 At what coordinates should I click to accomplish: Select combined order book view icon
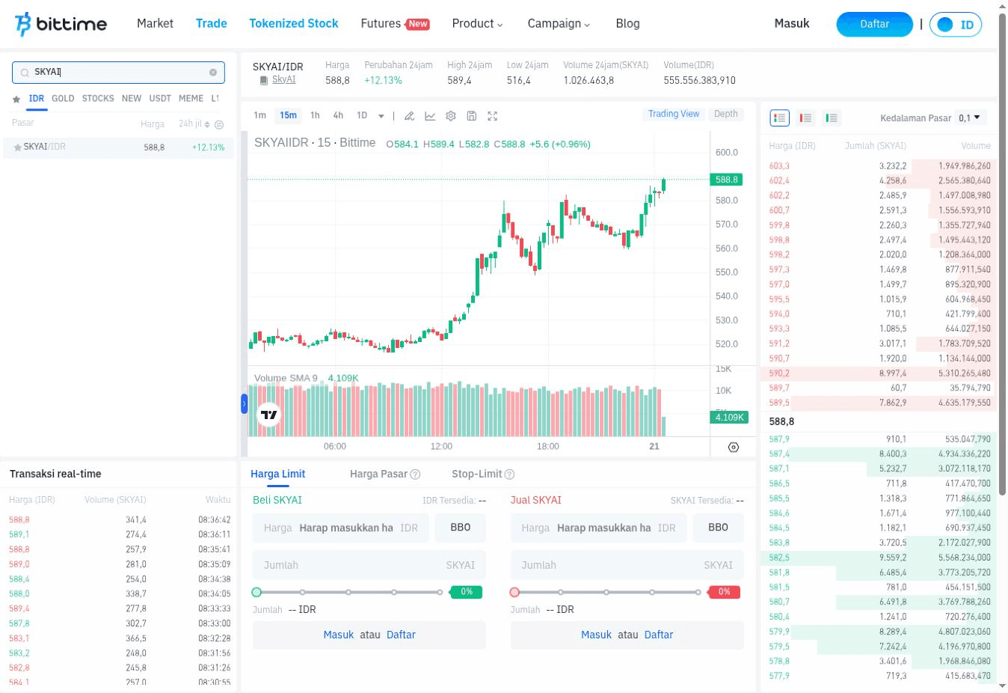coord(780,117)
